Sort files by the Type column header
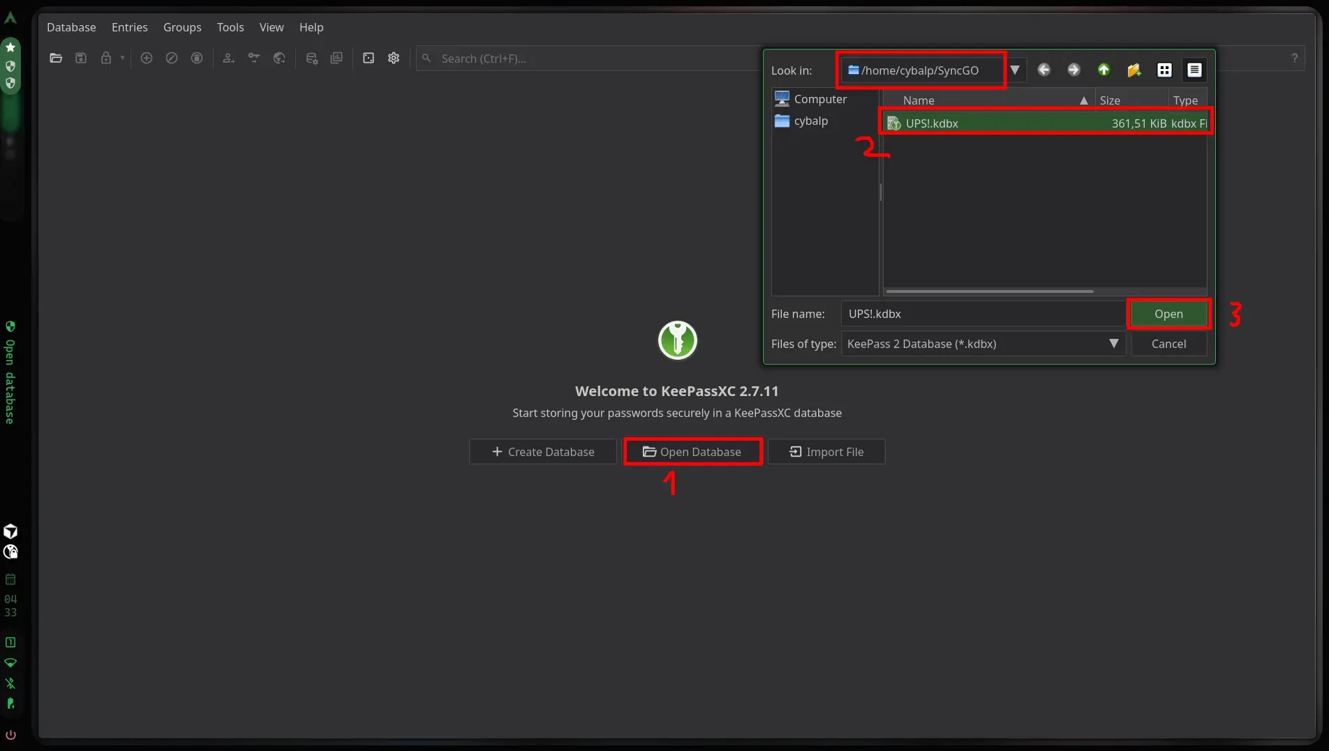The width and height of the screenshot is (1329, 751). point(1187,100)
